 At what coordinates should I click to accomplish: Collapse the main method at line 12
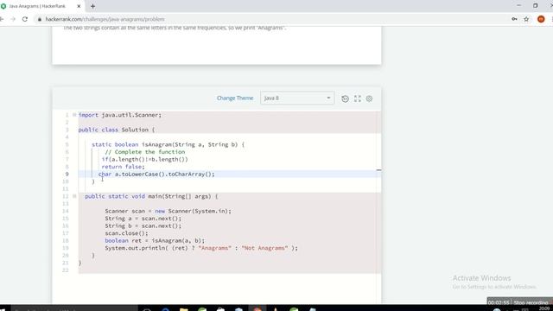pyautogui.click(x=74, y=196)
